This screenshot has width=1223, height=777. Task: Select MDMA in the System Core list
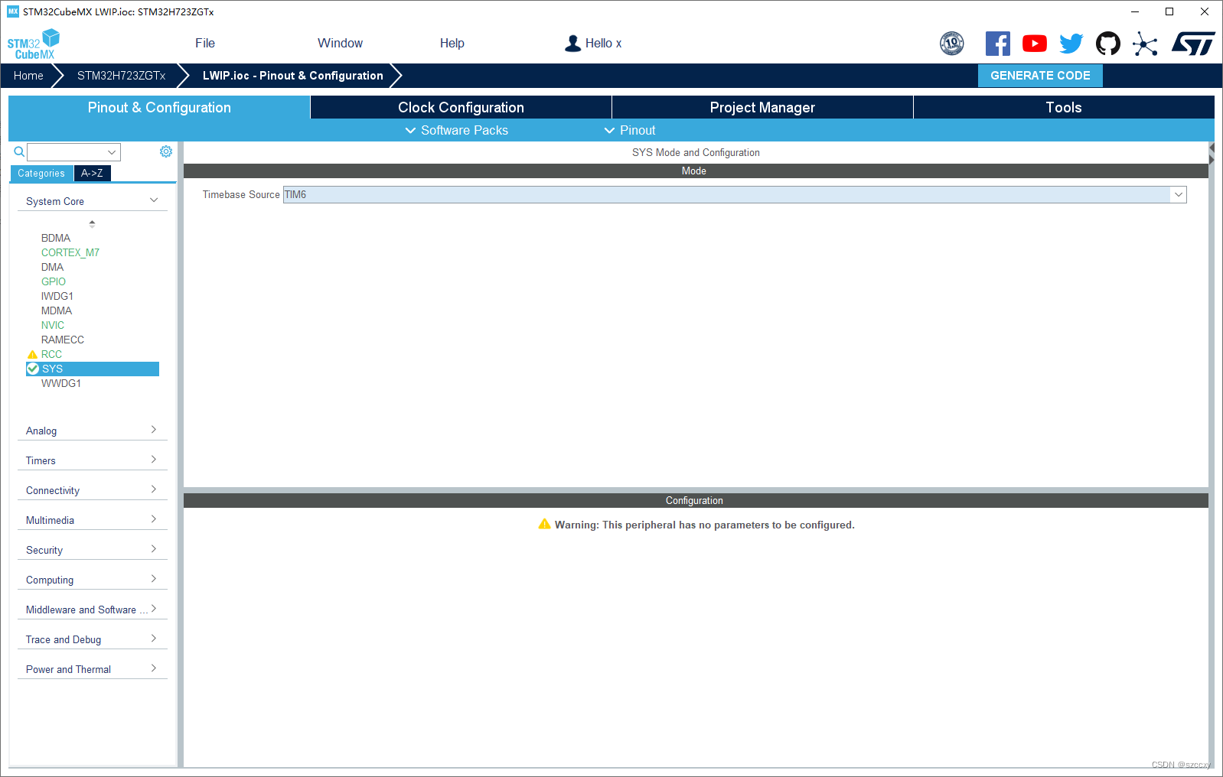57,310
